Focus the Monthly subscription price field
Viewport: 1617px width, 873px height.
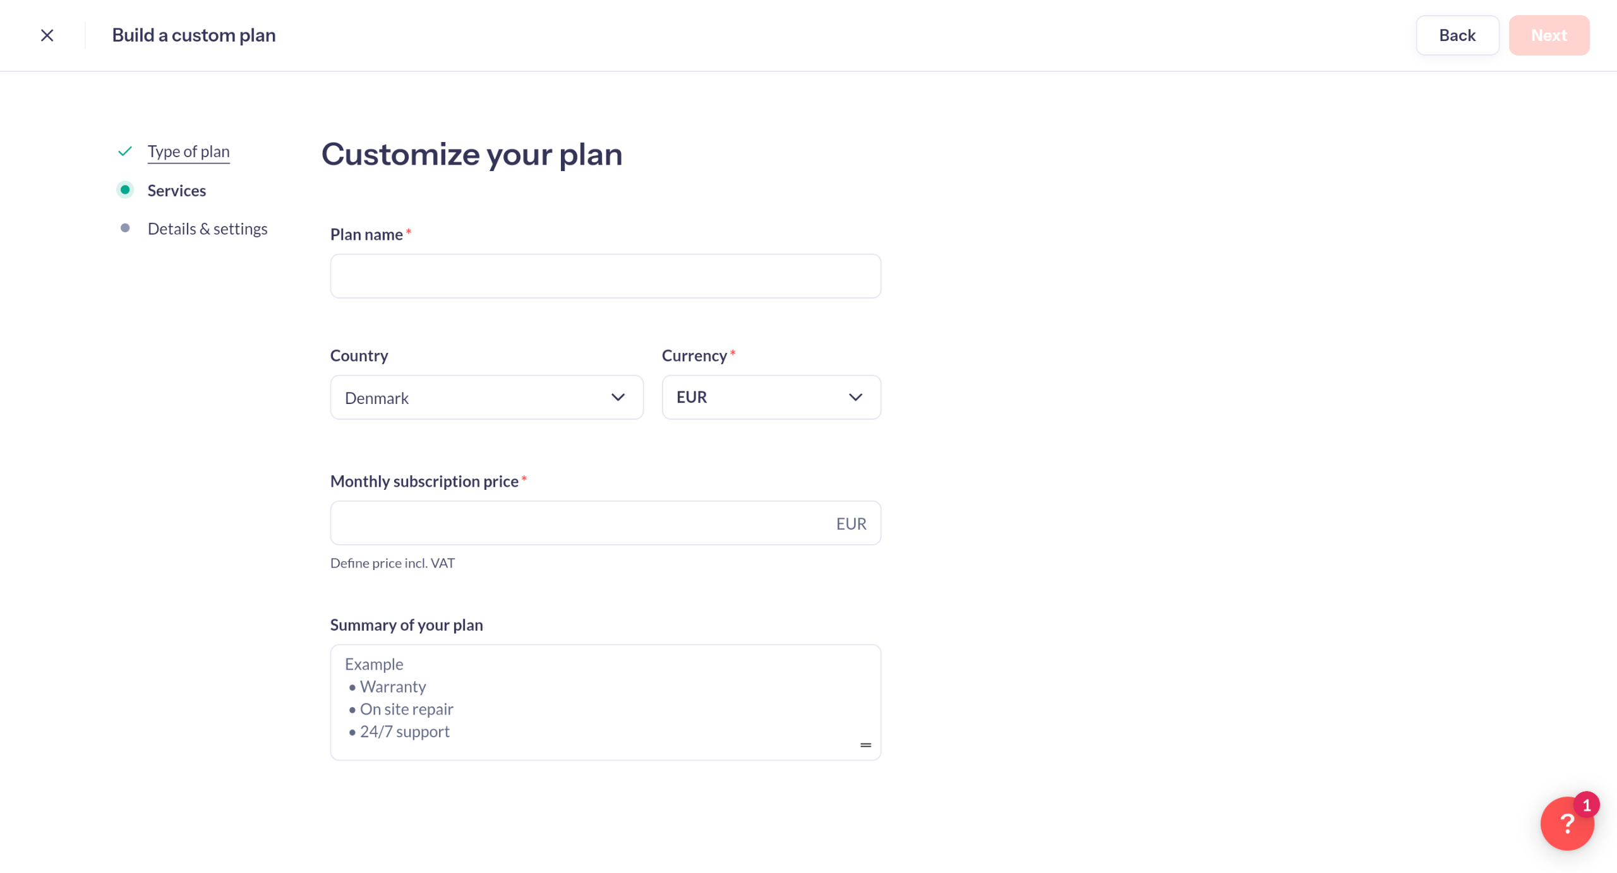605,523
